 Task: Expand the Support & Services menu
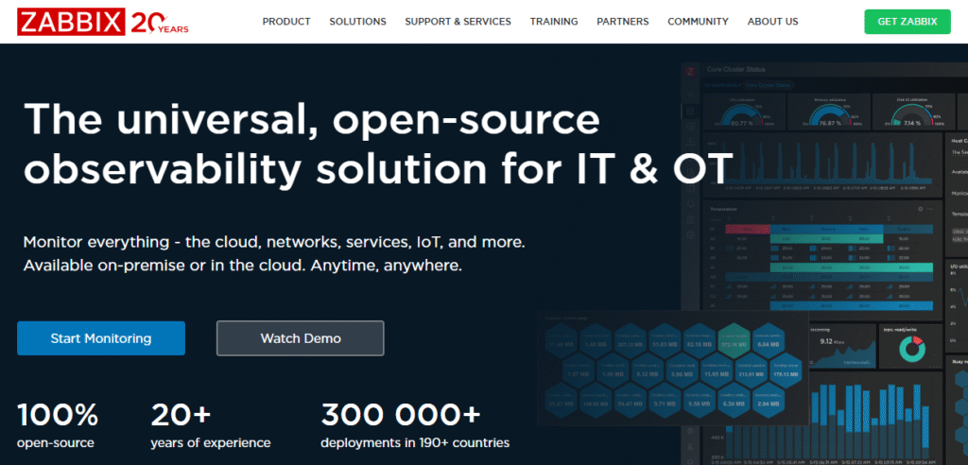pyautogui.click(x=458, y=21)
